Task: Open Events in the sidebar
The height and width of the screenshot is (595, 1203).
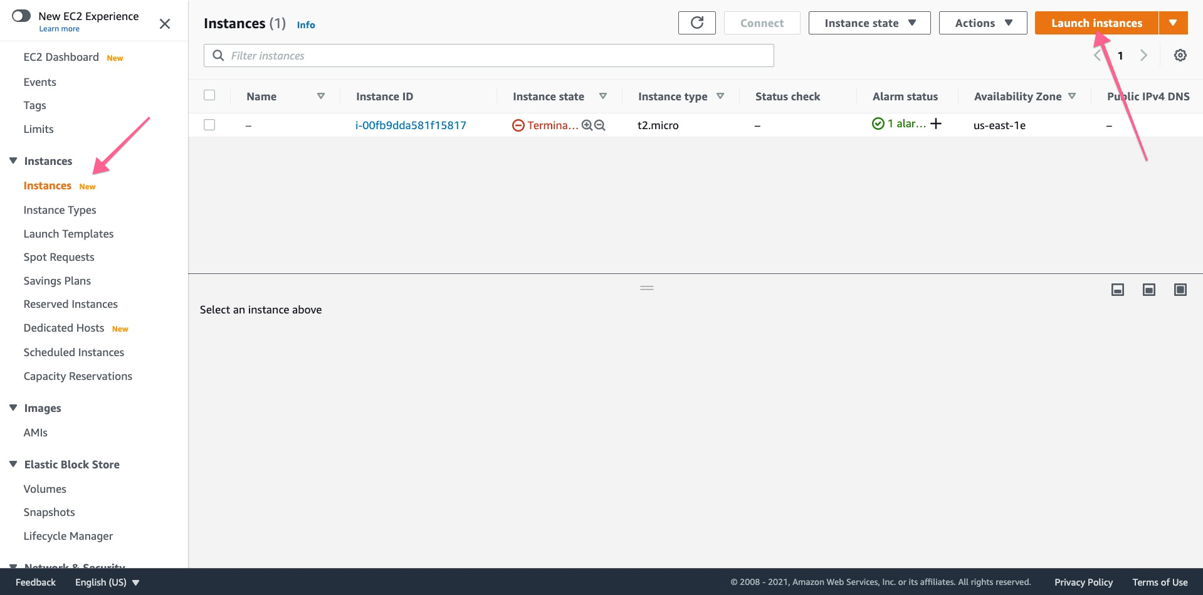Action: coord(39,82)
